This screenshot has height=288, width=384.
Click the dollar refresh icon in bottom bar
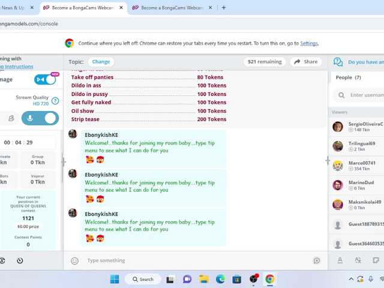pyautogui.click(x=2, y=260)
